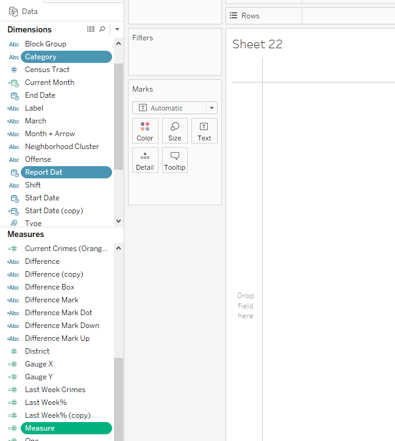Open the Tooltip marks card
The image size is (395, 441).
[x=175, y=160]
